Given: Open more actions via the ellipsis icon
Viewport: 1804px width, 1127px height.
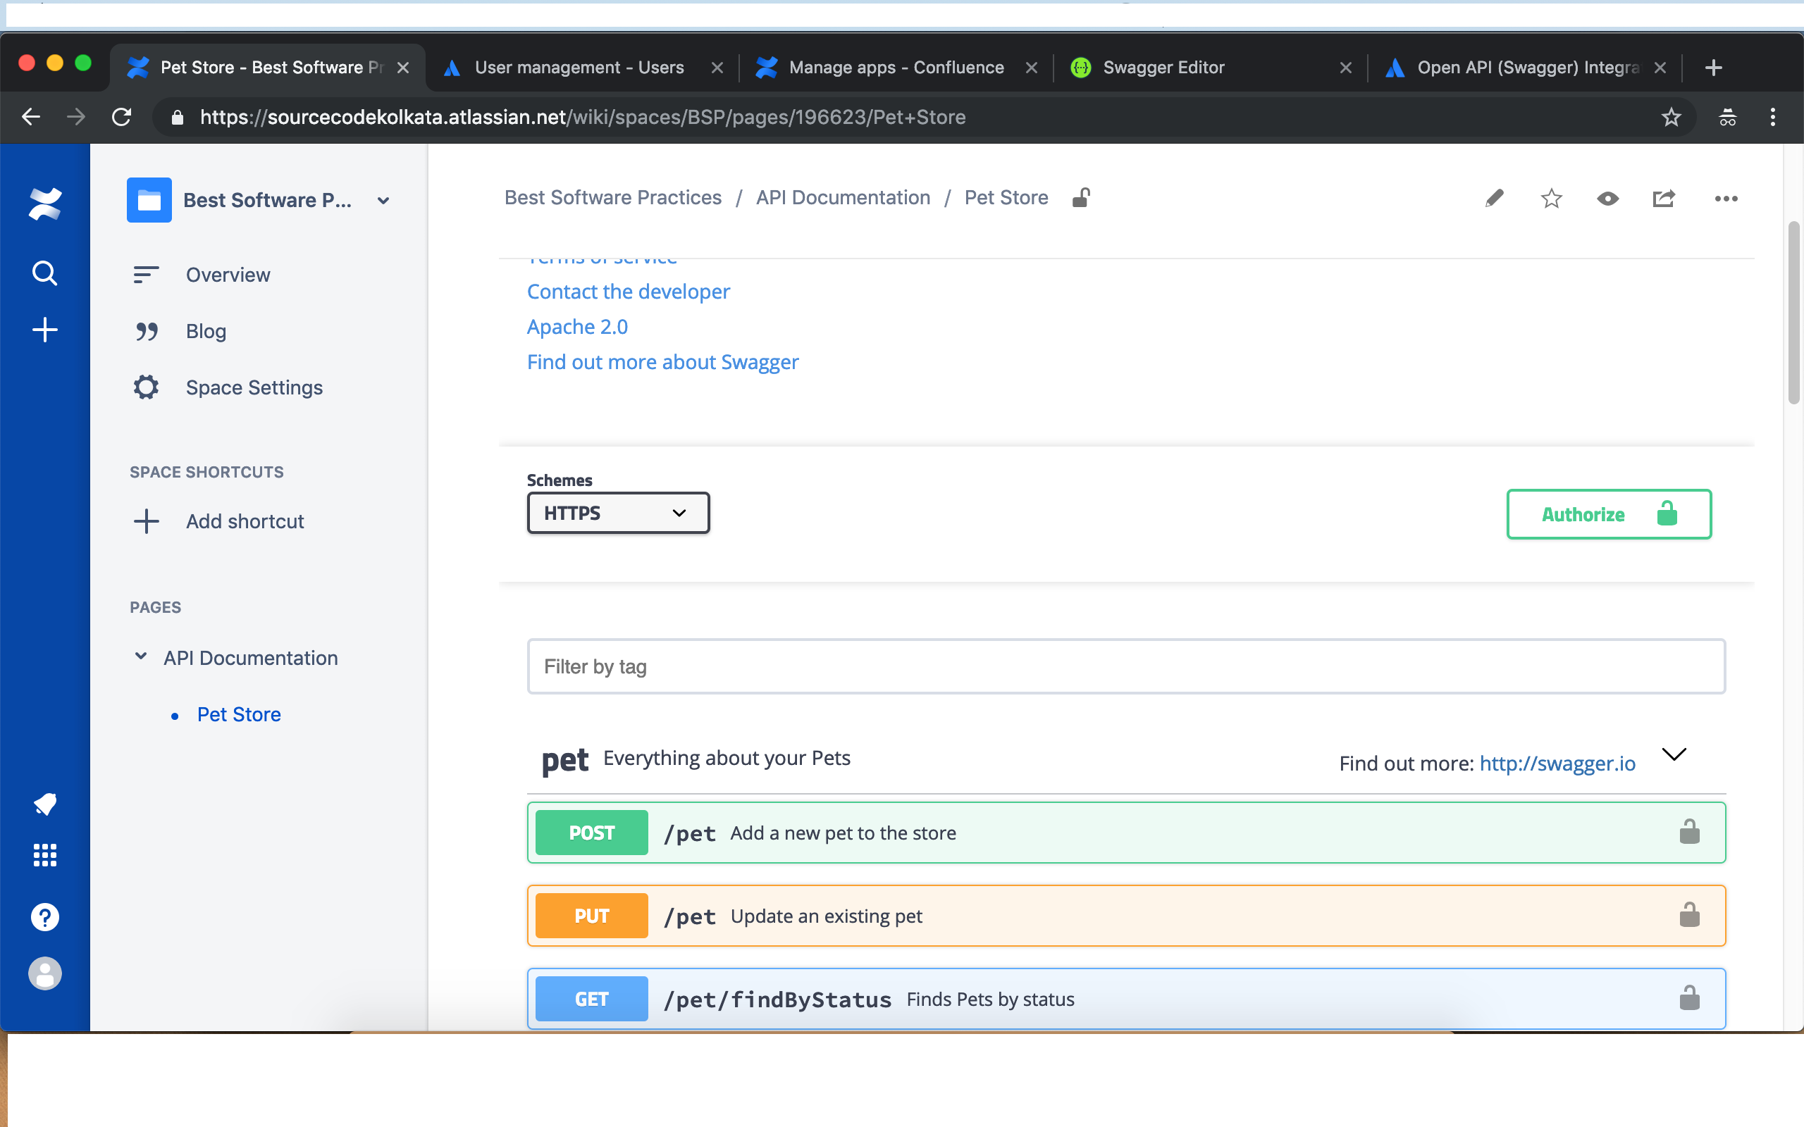Looking at the screenshot, I should (1726, 199).
